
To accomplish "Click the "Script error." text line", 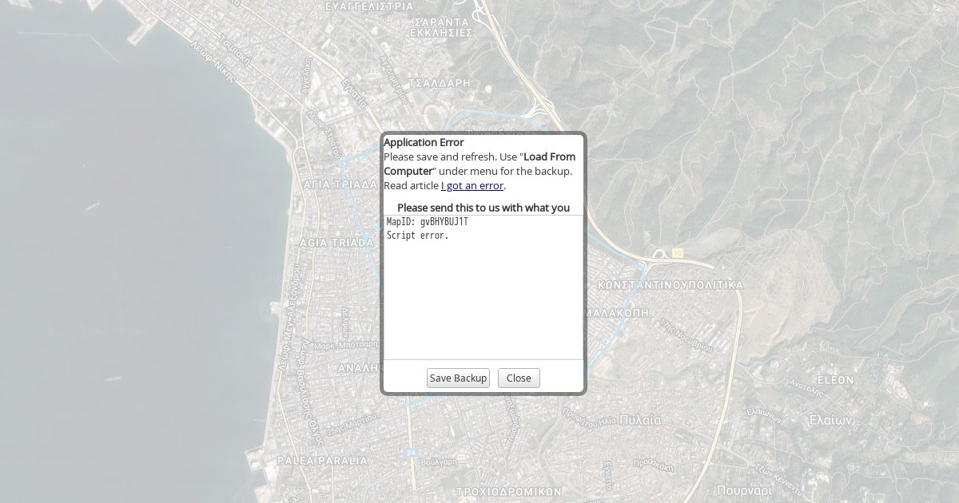I will click(418, 236).
